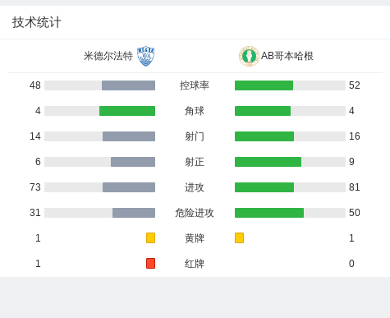Click the AB哥本哈根 team crest icon
The image size is (390, 318).
pos(249,56)
